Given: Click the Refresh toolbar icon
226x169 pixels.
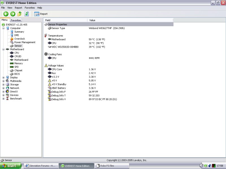Looking at the screenshot, I should [27, 14].
